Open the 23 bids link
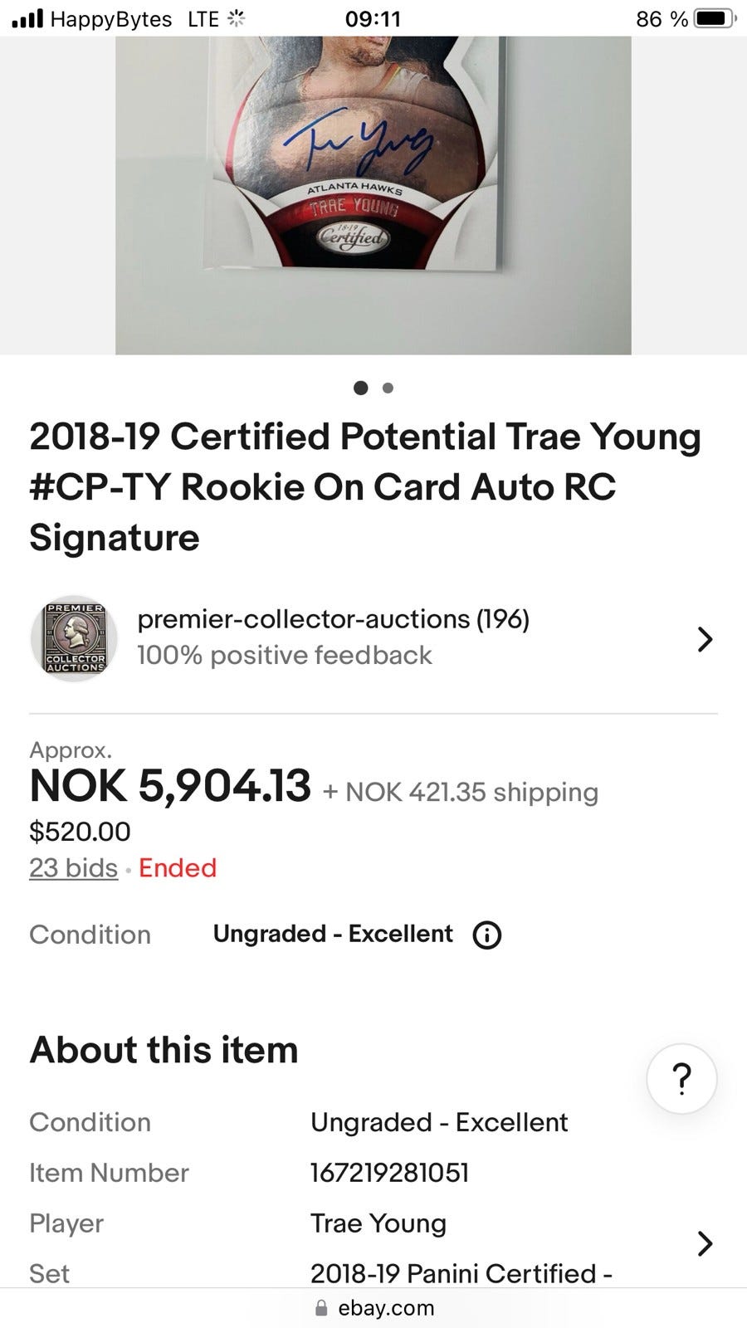 coord(74,867)
